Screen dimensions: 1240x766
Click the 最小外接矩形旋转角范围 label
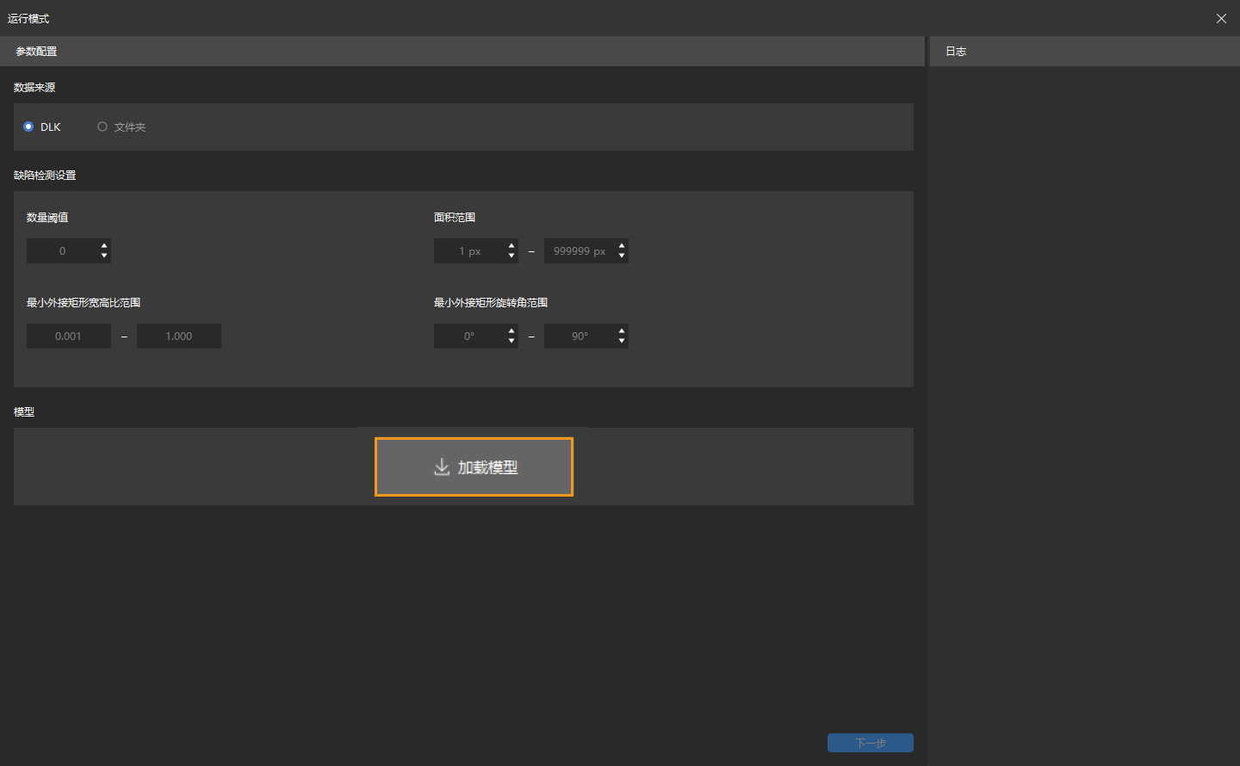[491, 303]
